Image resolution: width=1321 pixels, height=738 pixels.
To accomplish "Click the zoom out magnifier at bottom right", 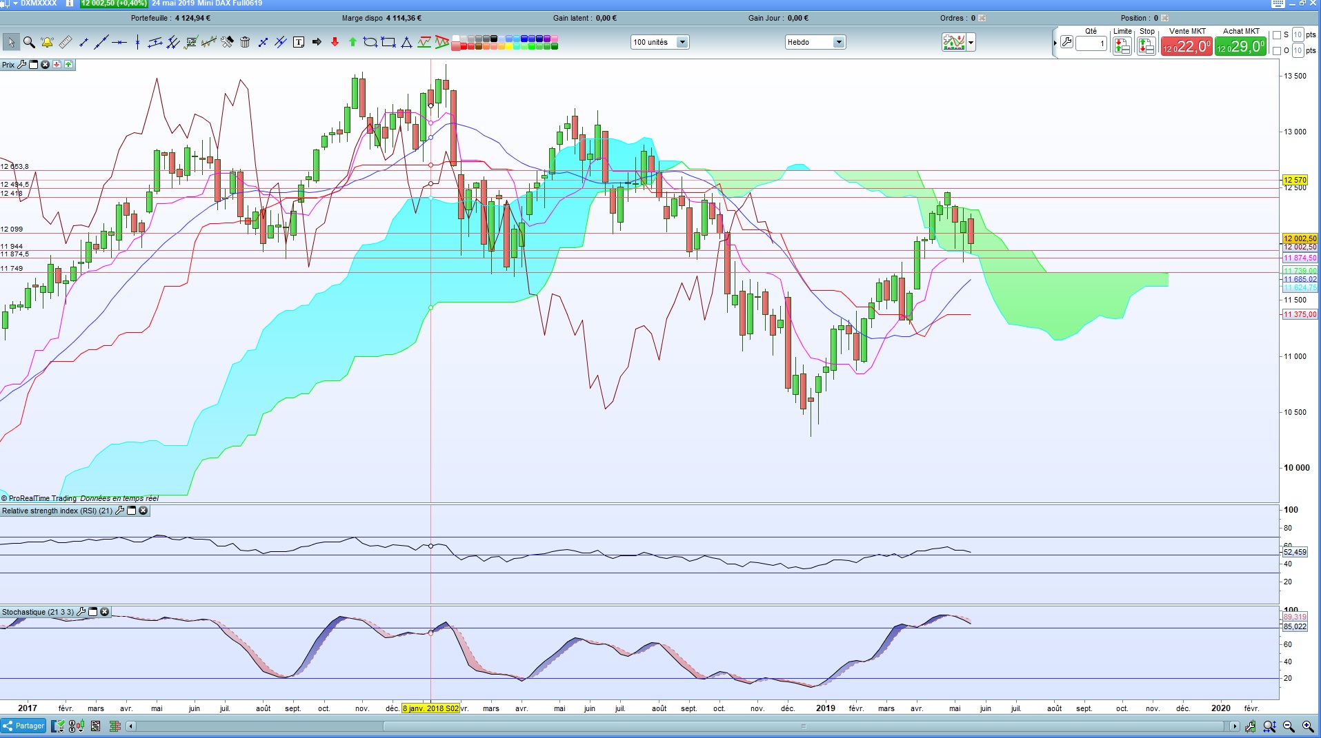I will point(1289,726).
